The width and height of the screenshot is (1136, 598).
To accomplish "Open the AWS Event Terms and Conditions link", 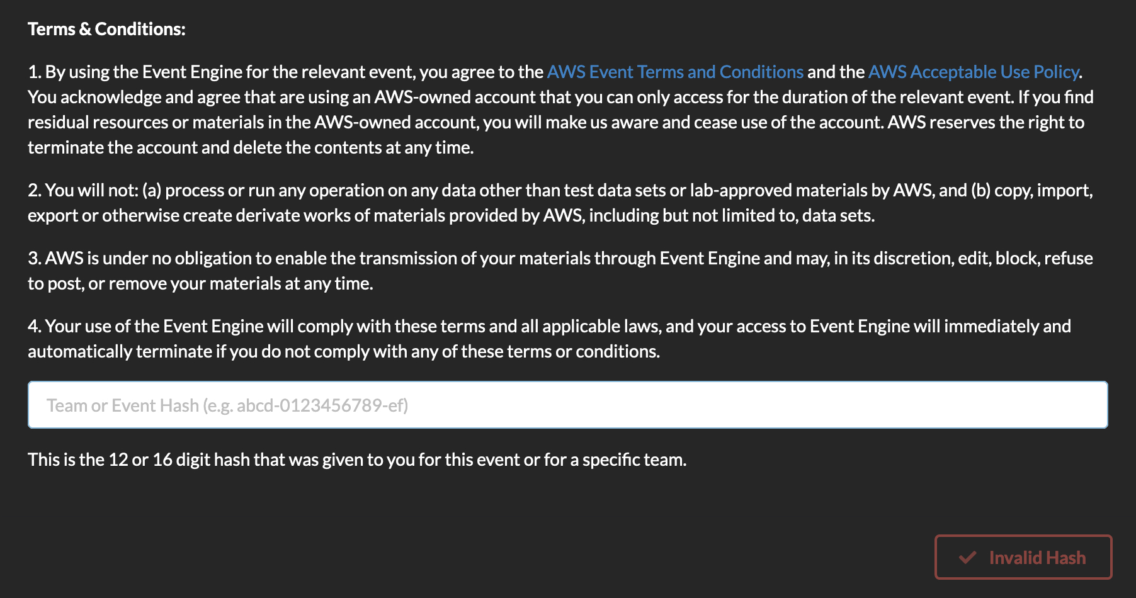I will pyautogui.click(x=675, y=72).
